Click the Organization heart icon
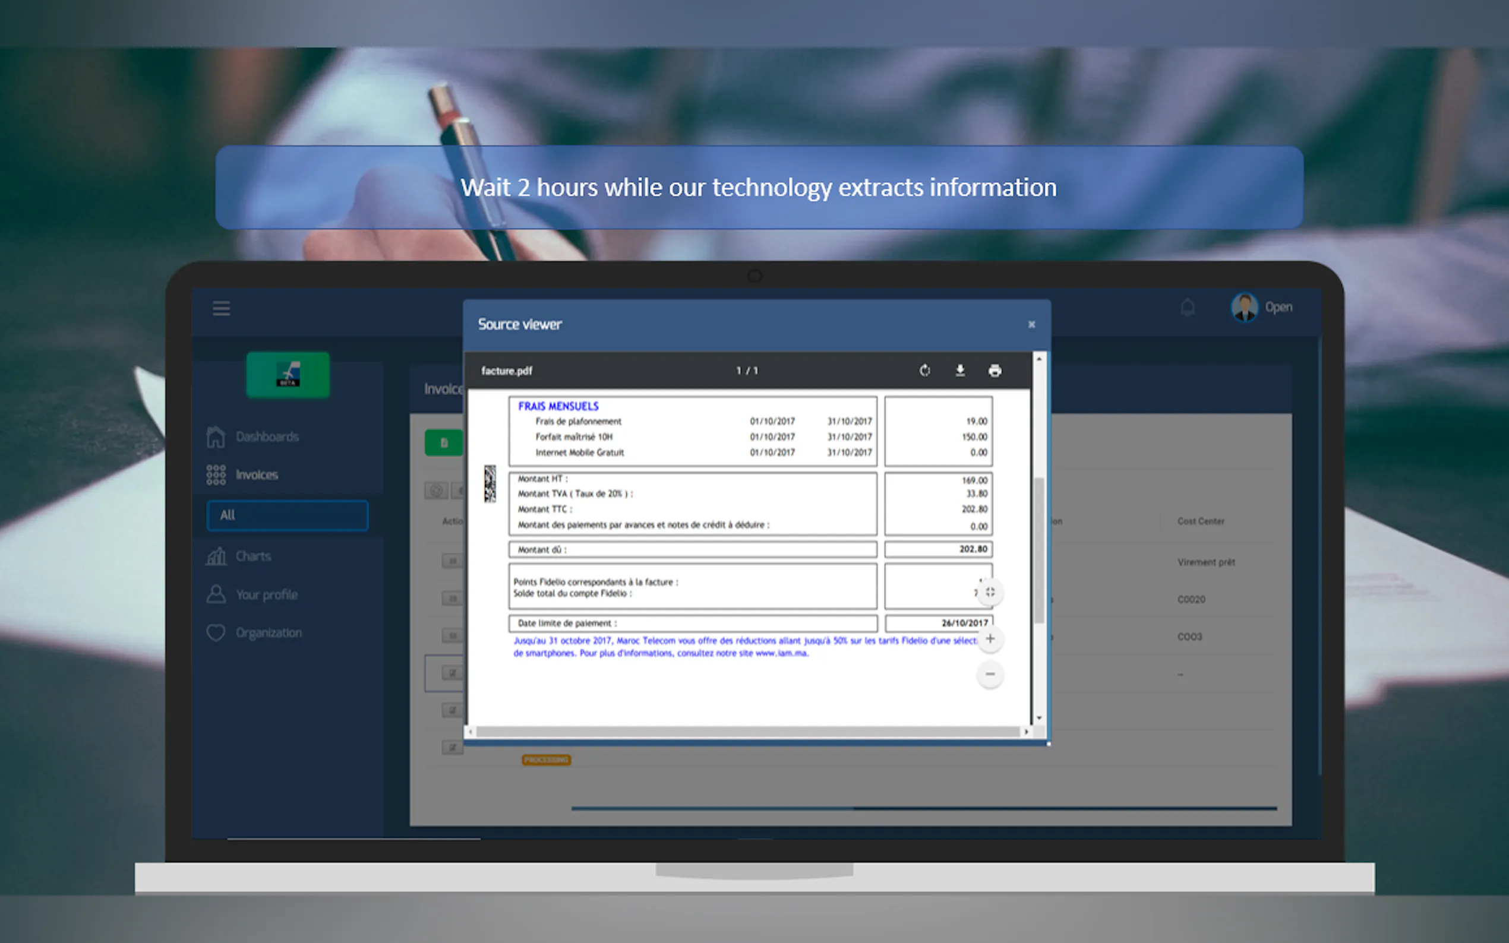This screenshot has width=1509, height=943. (216, 632)
